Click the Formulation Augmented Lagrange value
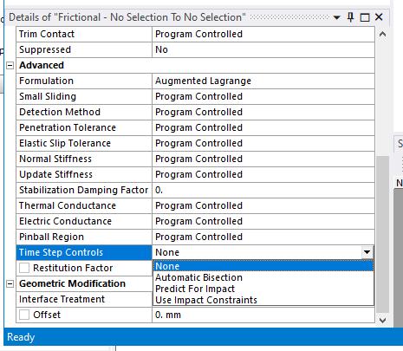Viewport: 403px width, 351px height. click(x=263, y=81)
